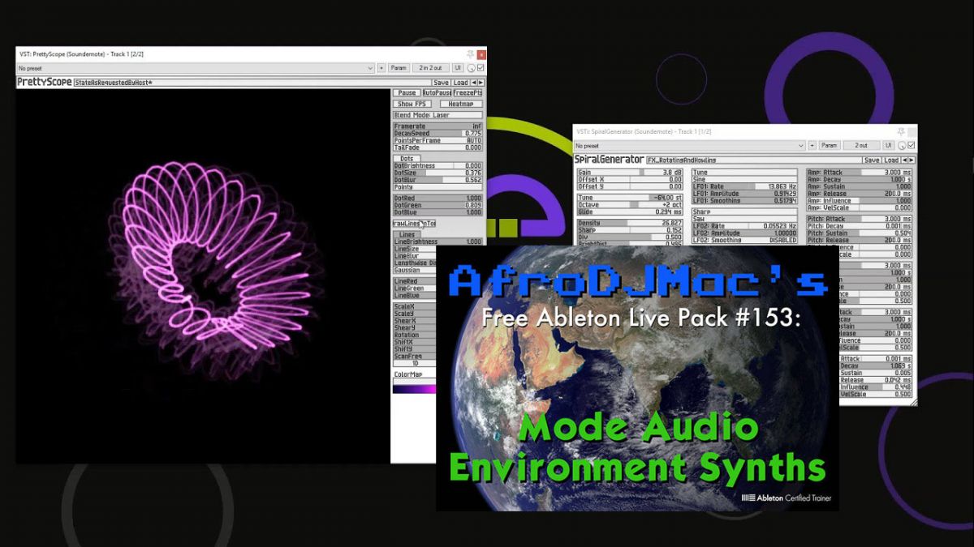Adjust the Glide slider
This screenshot has width=974, height=547.
(x=630, y=212)
